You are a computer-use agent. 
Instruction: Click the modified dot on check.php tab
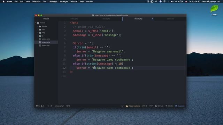coord(152,19)
